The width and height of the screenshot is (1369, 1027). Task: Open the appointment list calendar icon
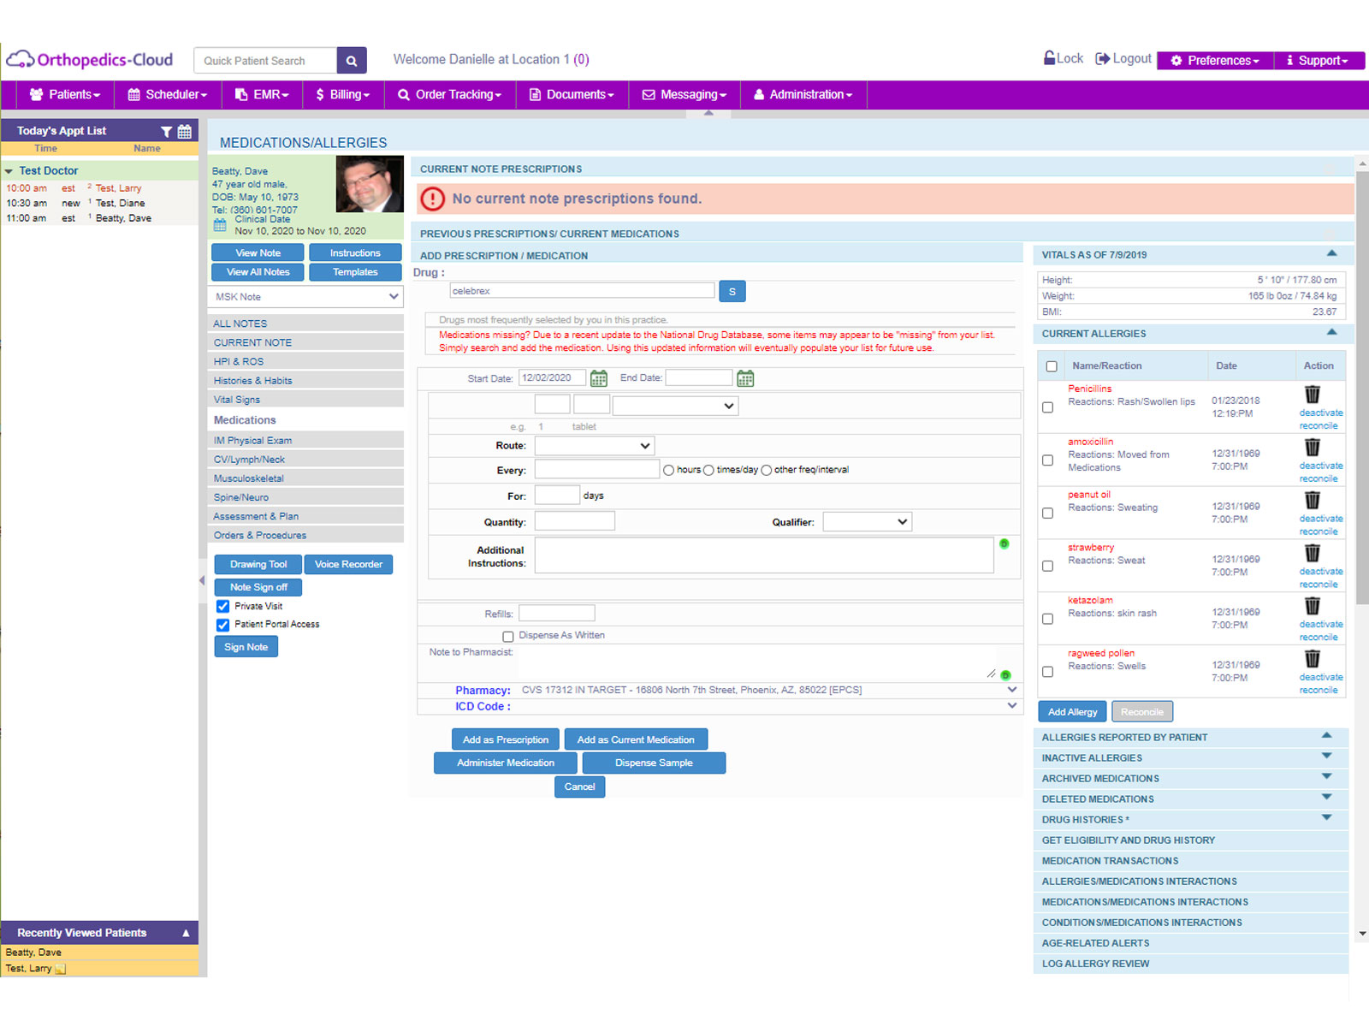pos(184,131)
